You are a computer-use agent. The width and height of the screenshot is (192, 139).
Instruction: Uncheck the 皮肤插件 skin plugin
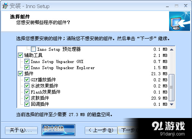(x=27, y=98)
